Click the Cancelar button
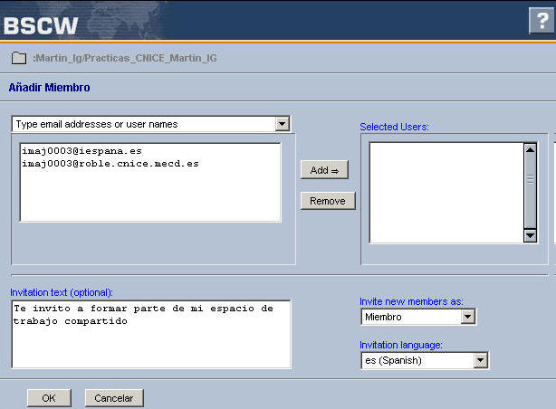The height and width of the screenshot is (409, 556). [x=114, y=398]
